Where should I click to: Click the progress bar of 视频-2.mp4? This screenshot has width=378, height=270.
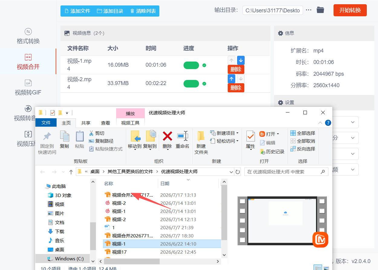pos(191,84)
